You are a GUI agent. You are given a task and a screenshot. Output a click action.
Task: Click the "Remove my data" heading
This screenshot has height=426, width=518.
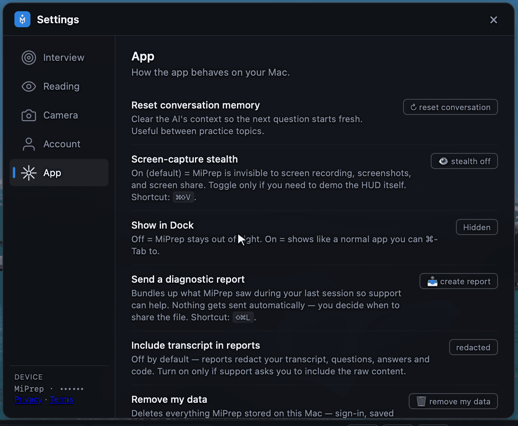169,400
